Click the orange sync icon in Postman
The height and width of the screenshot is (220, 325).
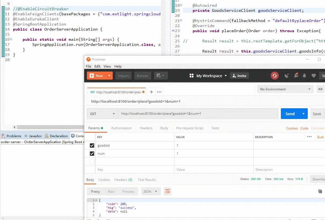(x=274, y=76)
